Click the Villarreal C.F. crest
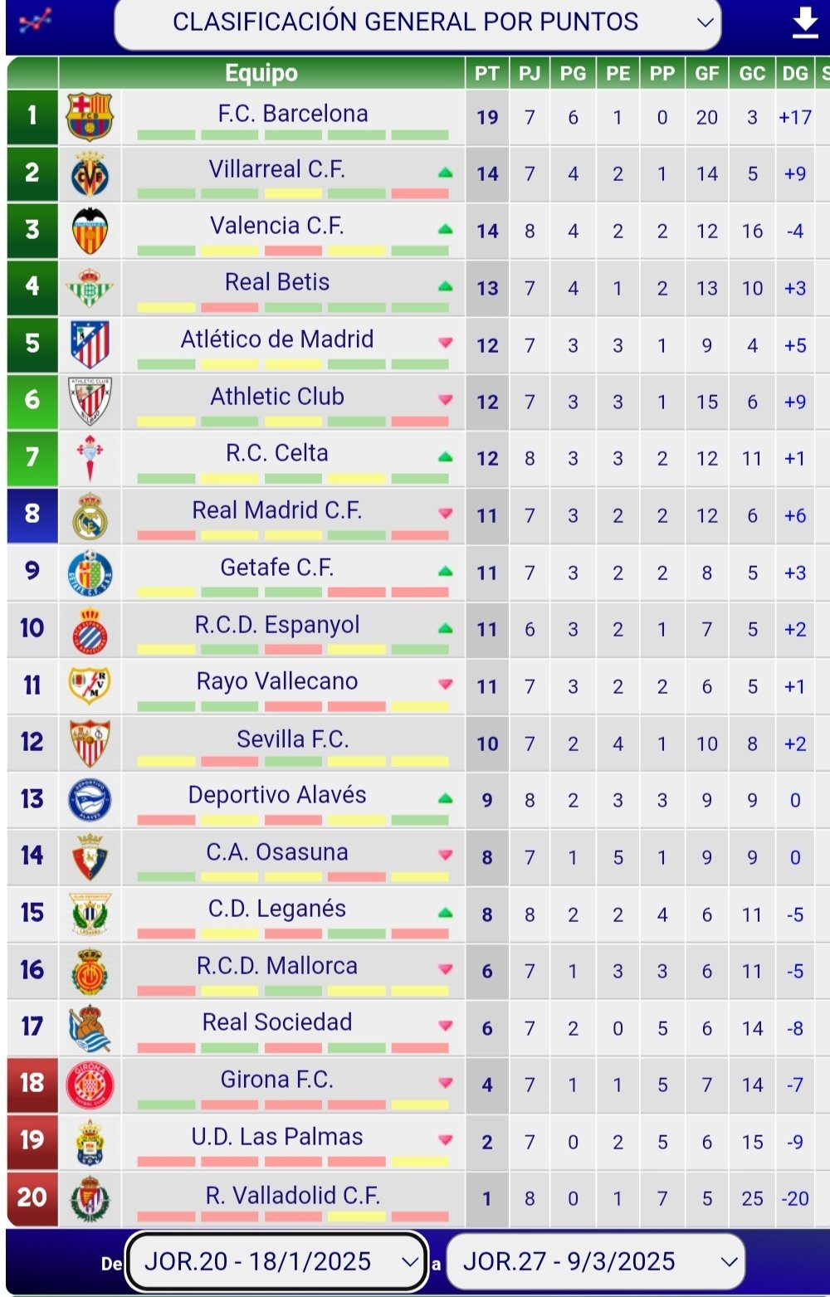Viewport: 830px width, 1297px height. click(90, 173)
